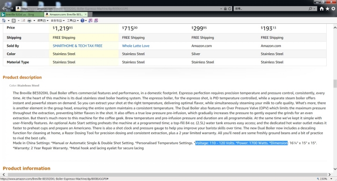This screenshot has height=181, width=337.
Task: Click the Price row label
Action: [10, 28]
